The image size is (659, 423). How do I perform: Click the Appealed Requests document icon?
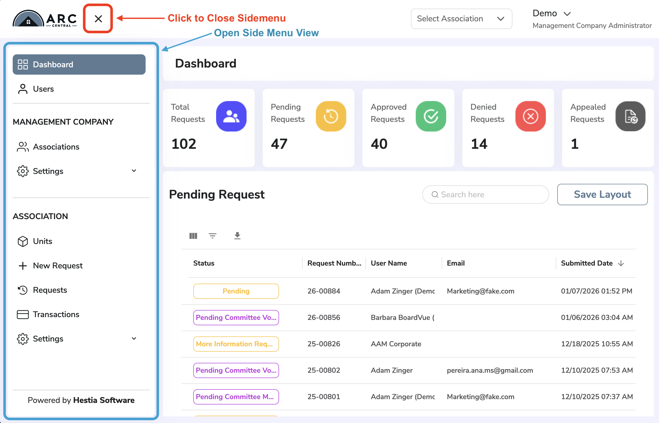tap(630, 116)
